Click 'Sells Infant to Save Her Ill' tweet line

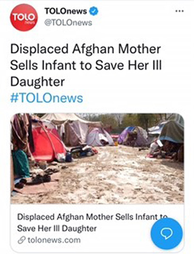tap(86, 65)
